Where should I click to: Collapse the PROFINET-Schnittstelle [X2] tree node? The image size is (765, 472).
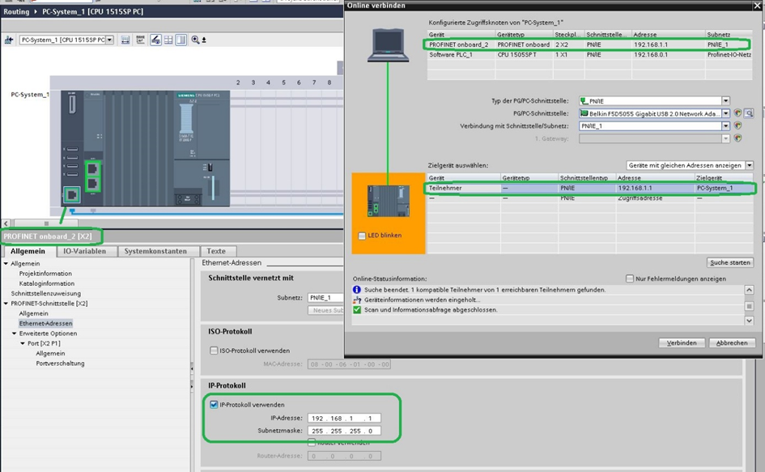[6, 304]
